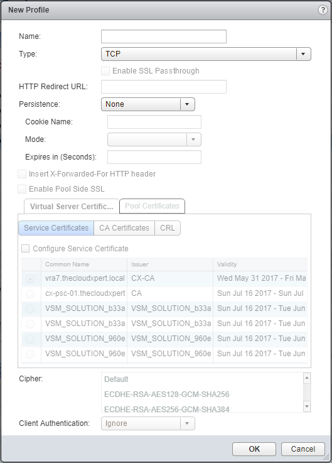Image resolution: width=332 pixels, height=463 pixels.
Task: Expand the Type dropdown showing TCP
Action: (x=206, y=54)
